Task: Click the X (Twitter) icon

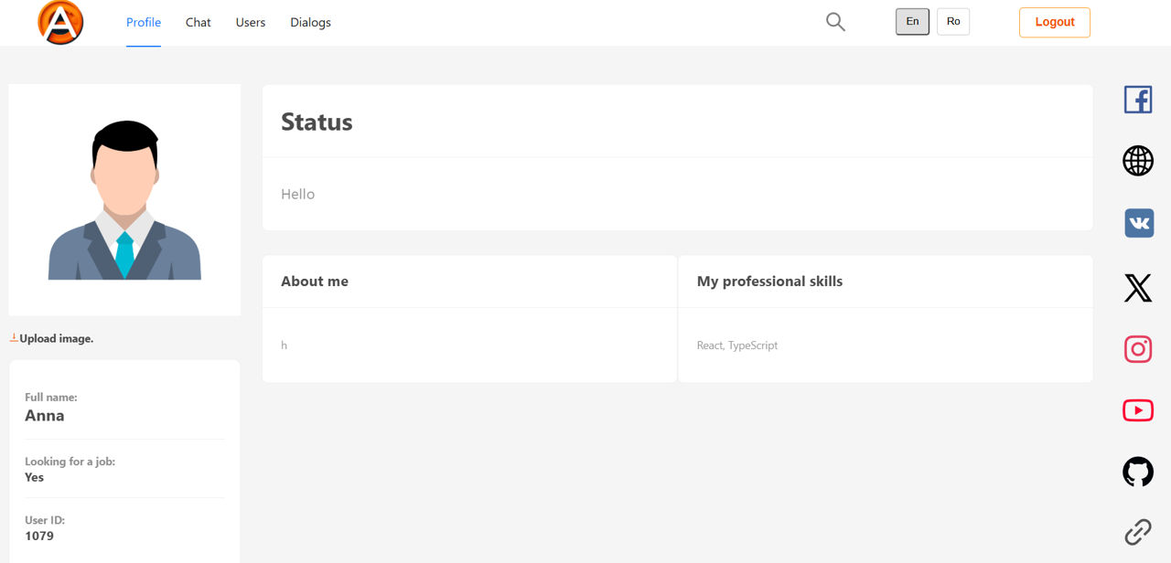Action: click(x=1137, y=287)
